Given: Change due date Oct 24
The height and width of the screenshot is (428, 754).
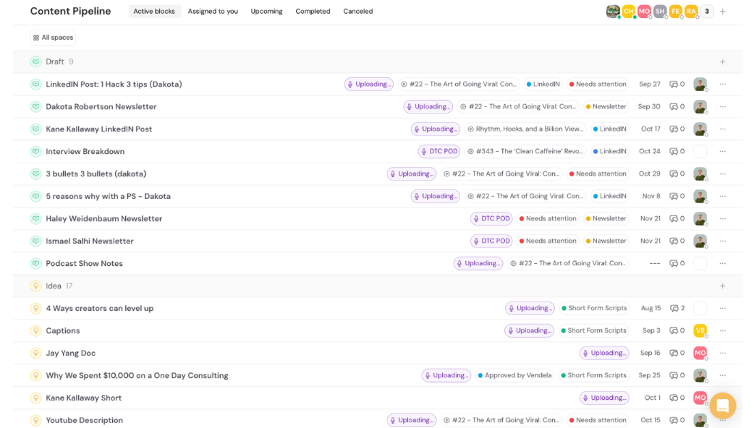Looking at the screenshot, I should [650, 151].
